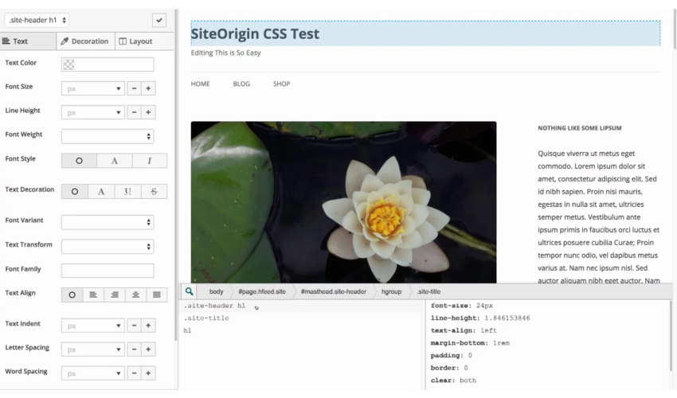Increase Font Size with plus button

tap(148, 88)
